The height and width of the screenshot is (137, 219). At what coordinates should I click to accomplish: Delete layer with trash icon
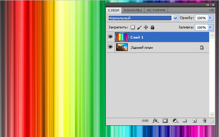204,121
